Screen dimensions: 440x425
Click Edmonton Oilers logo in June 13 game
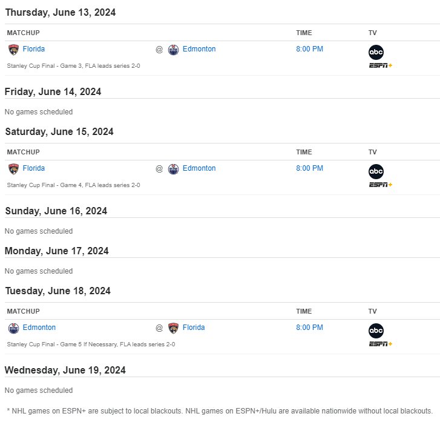(174, 50)
